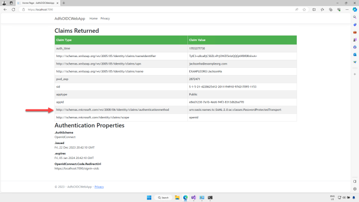Open File Explorer from the taskbar
Image resolution: width=359 pixels, height=202 pixels.
[177, 198]
